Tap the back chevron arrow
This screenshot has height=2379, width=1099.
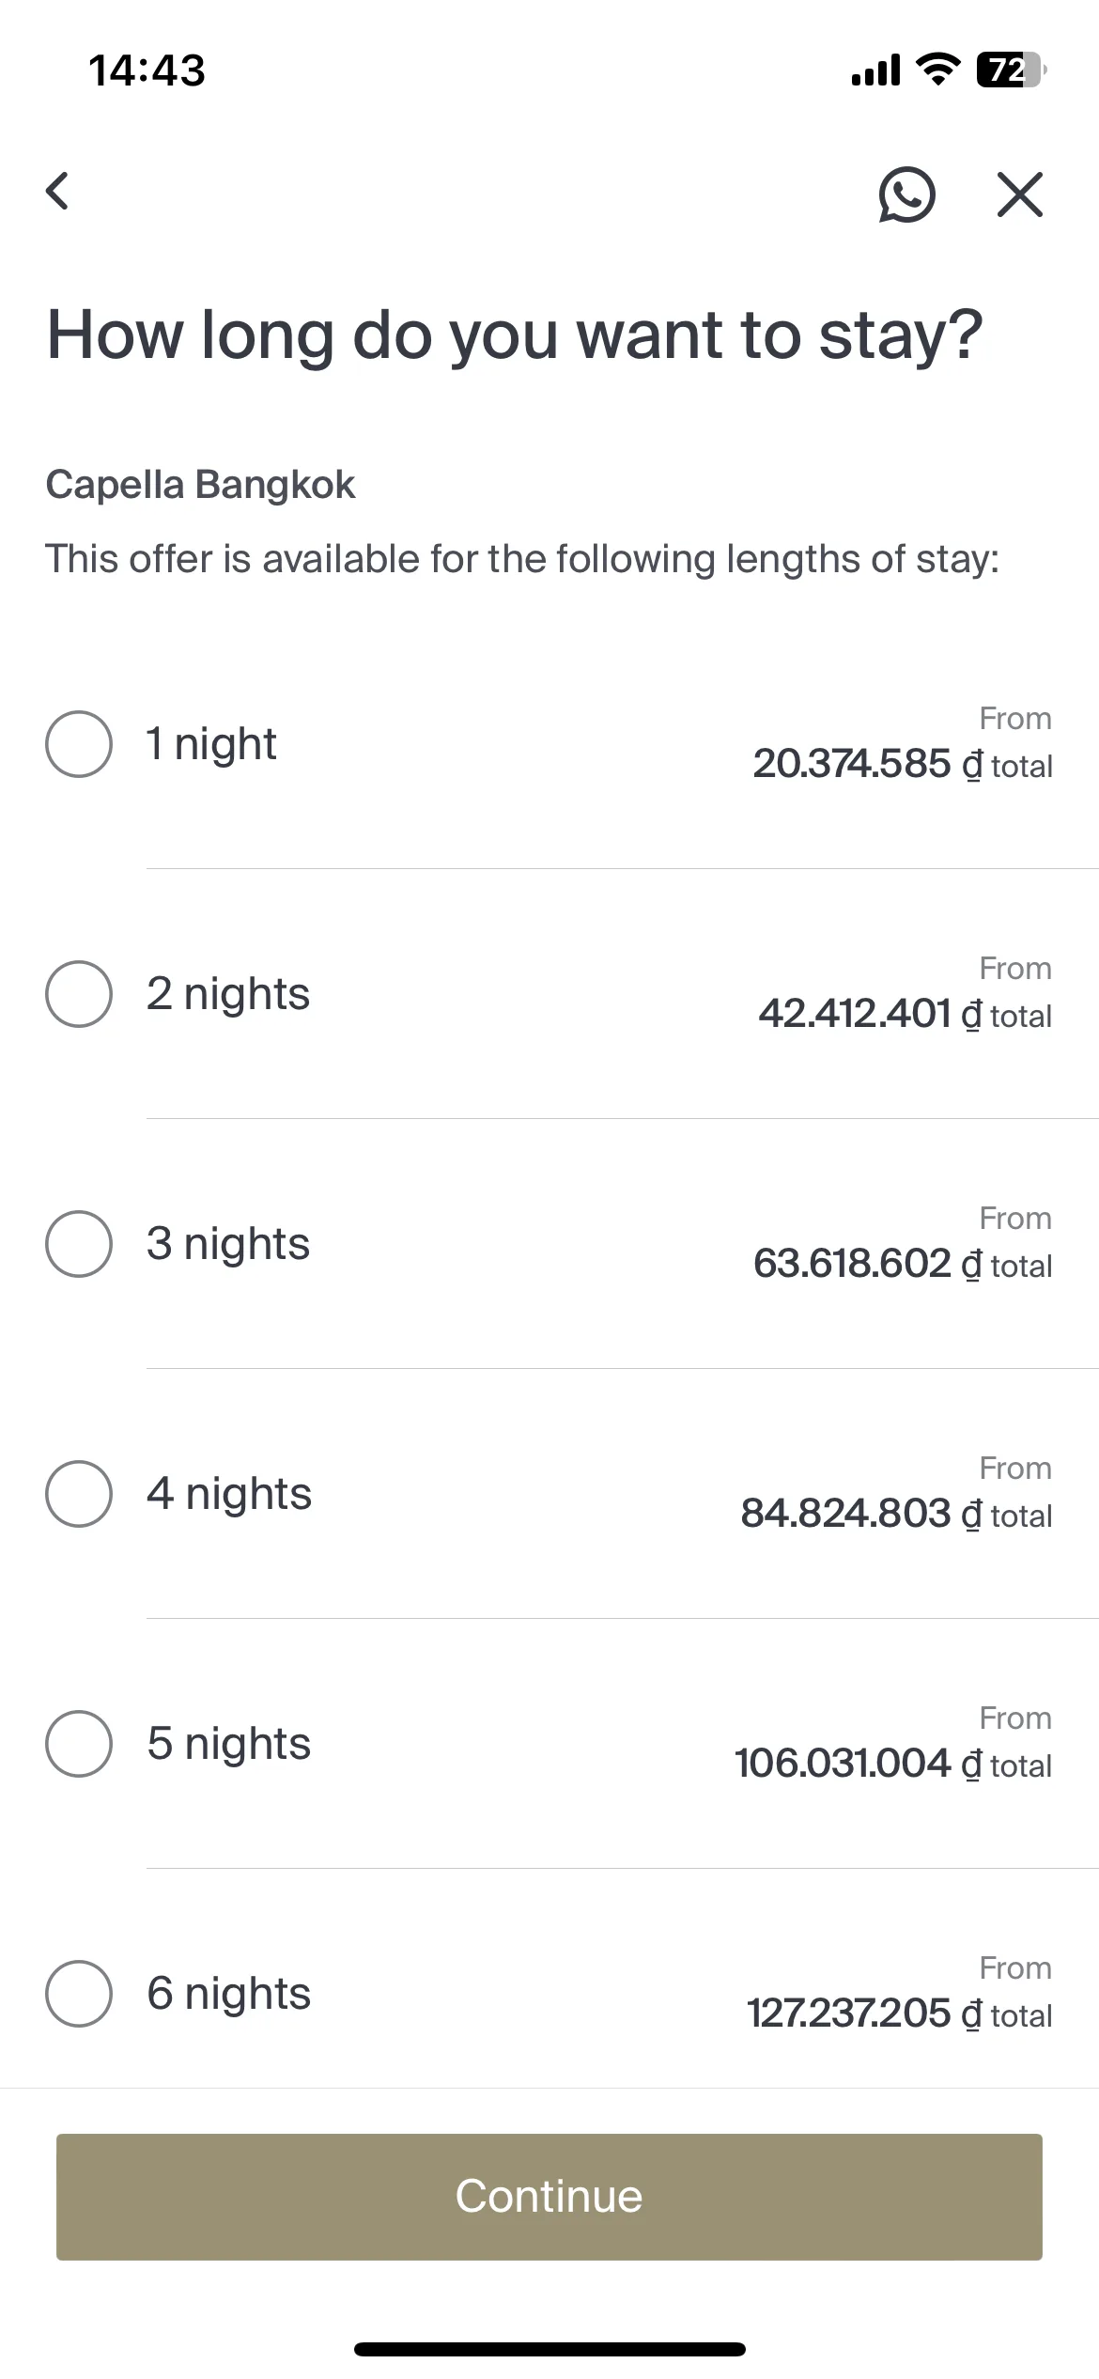point(57,192)
